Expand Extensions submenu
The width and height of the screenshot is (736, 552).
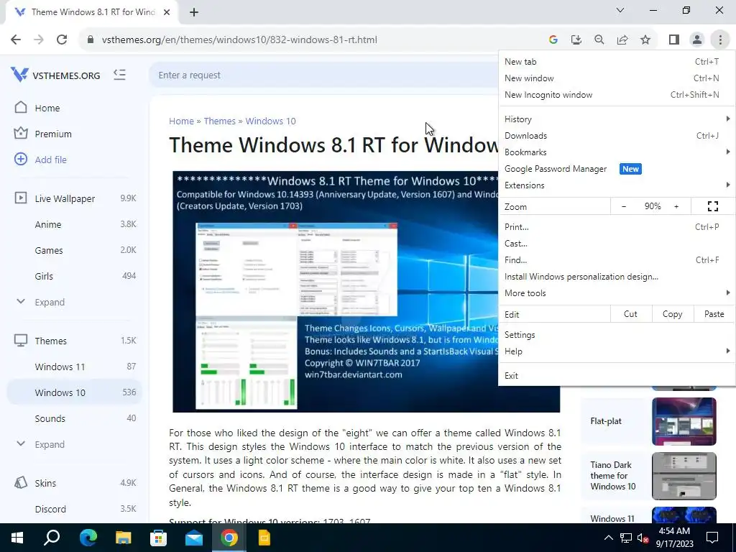coord(616,185)
